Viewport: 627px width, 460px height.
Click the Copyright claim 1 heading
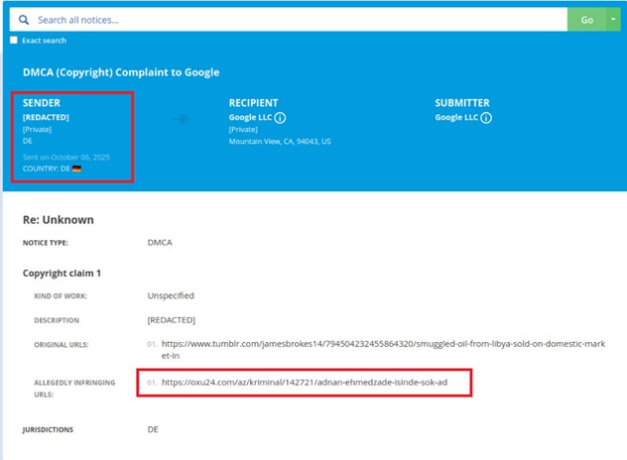(x=62, y=273)
